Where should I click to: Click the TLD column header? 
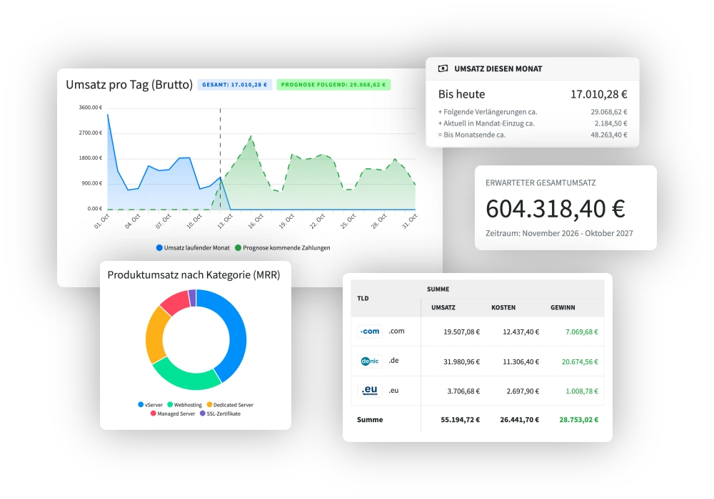(x=363, y=299)
